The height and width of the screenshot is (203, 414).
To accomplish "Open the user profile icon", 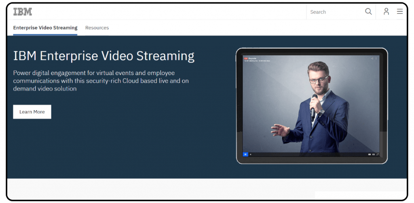I will click(x=386, y=11).
